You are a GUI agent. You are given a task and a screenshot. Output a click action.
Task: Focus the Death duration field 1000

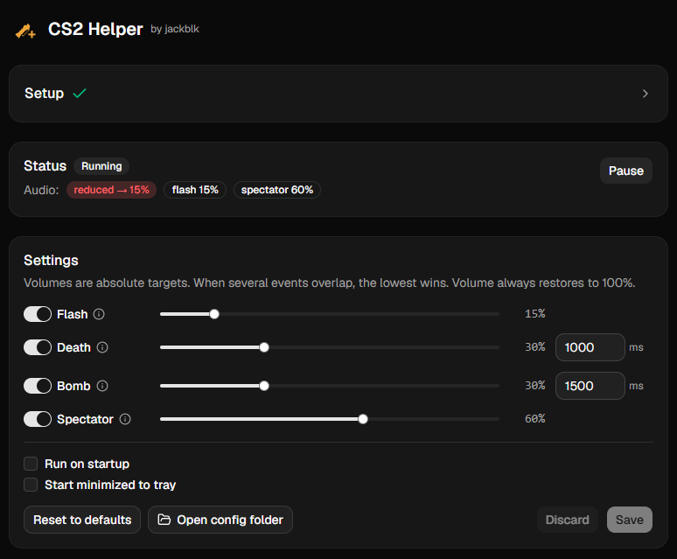click(590, 347)
